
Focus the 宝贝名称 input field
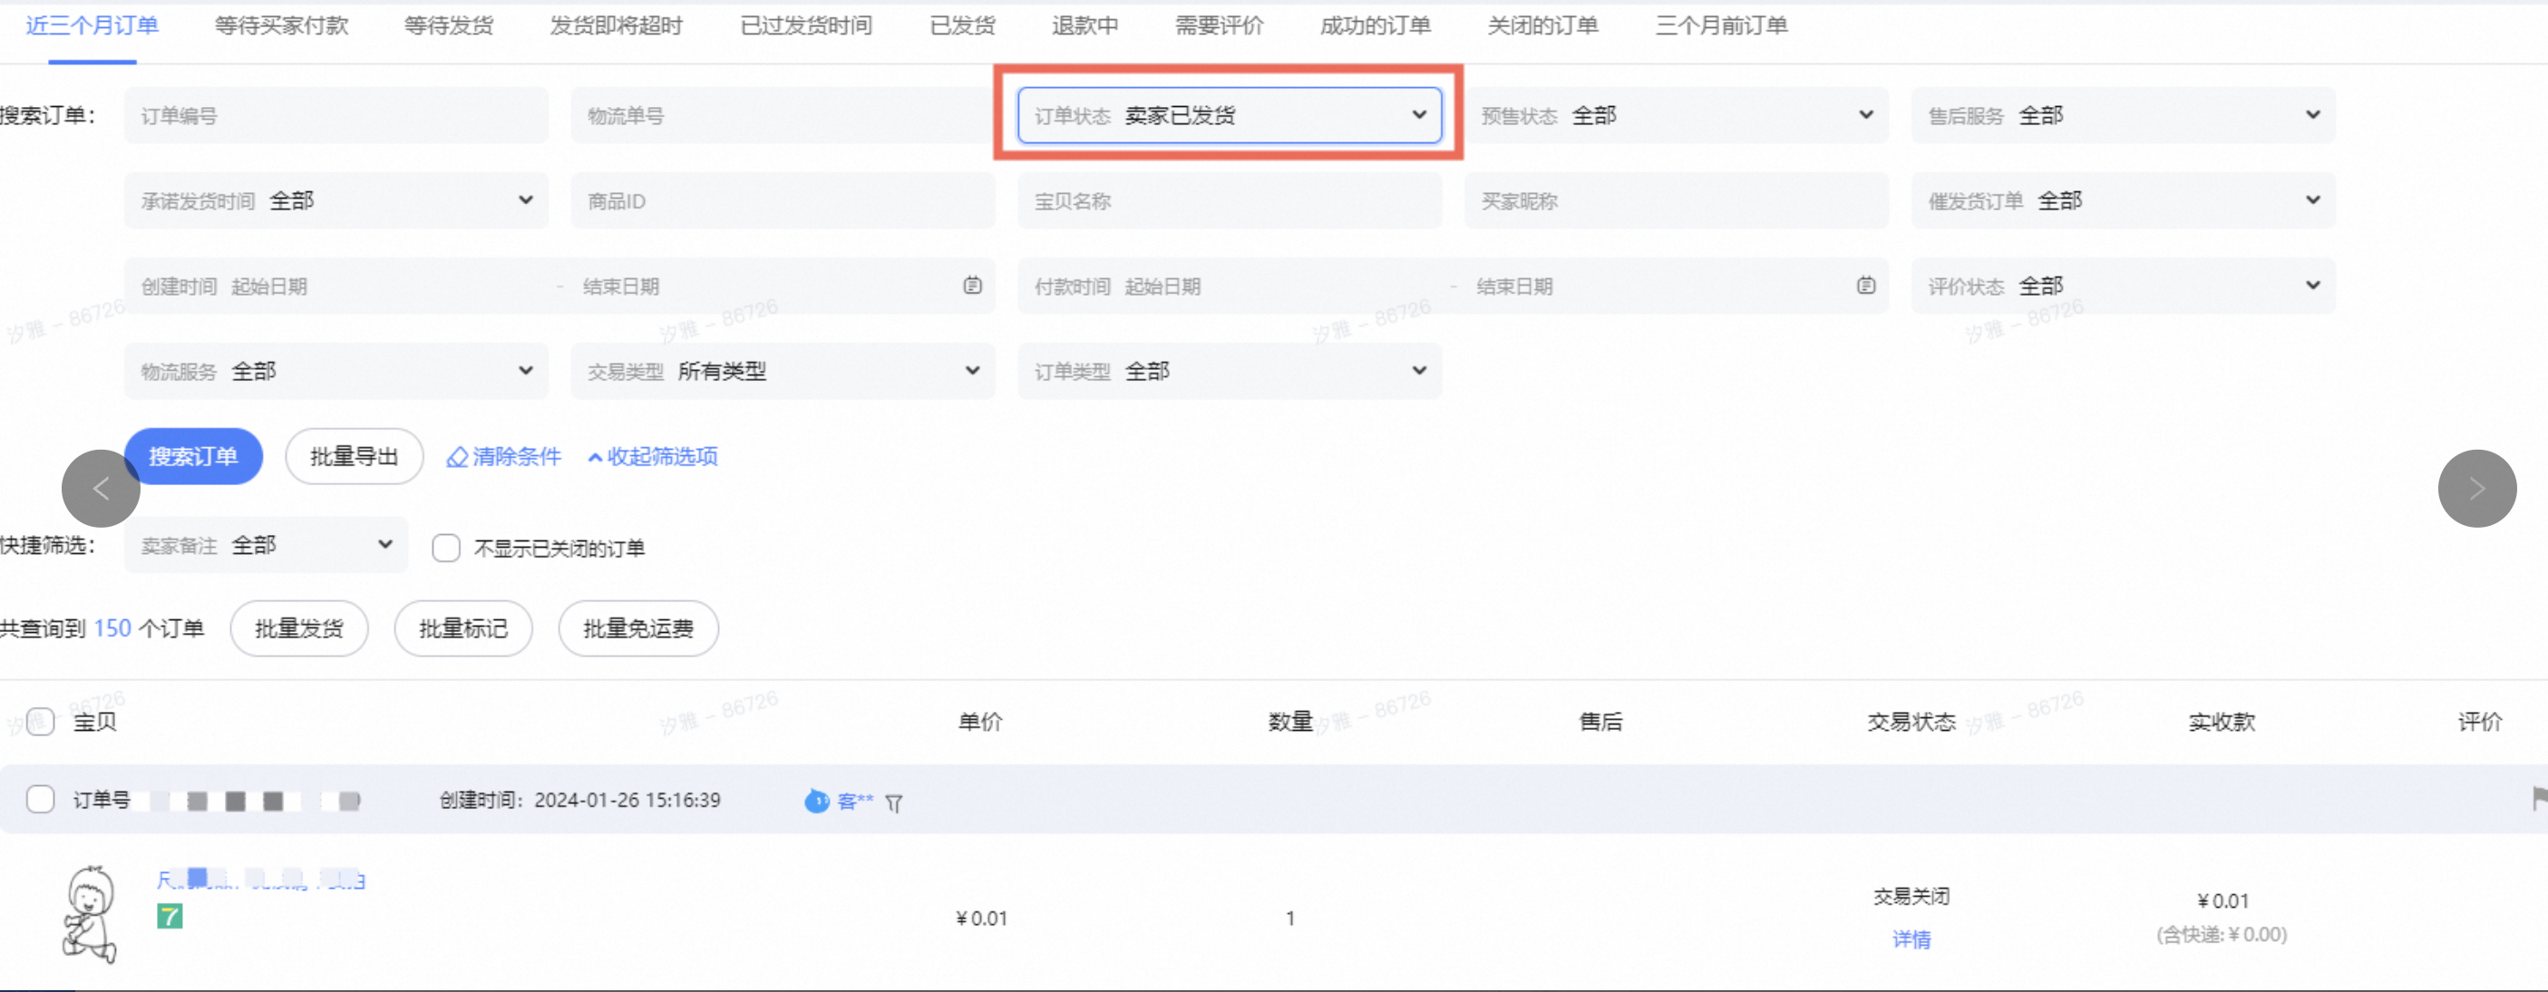(1230, 200)
